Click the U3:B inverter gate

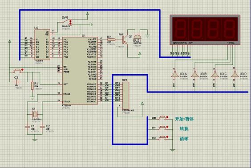[195, 75]
